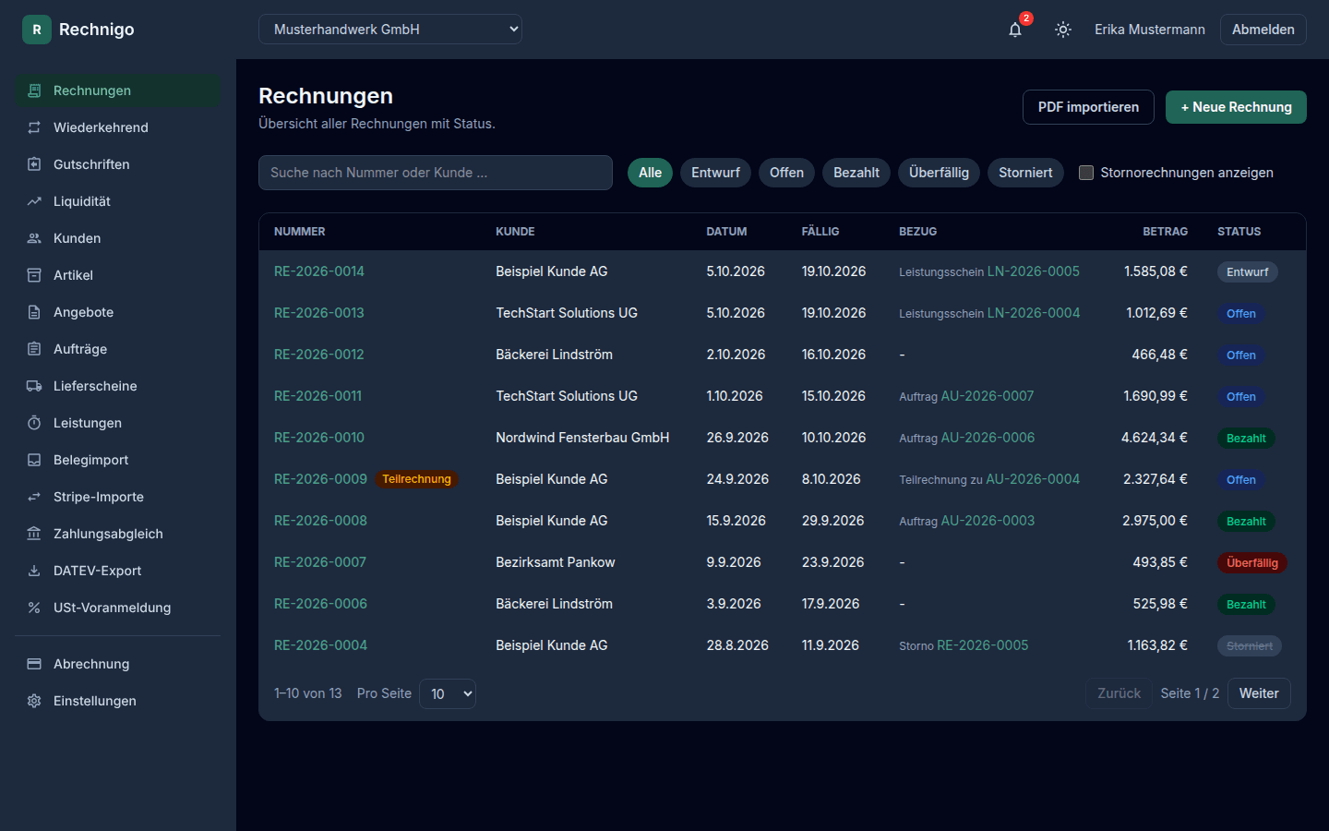Screen dimensions: 1329x831
Task: Show only Storniert invoices
Action: 1025,173
